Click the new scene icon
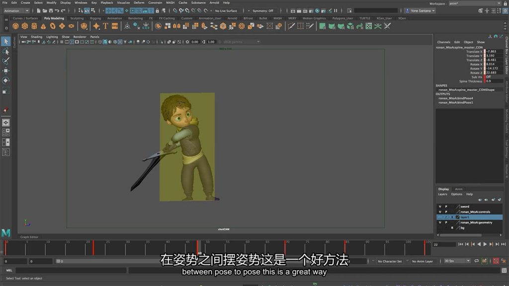 [39, 11]
